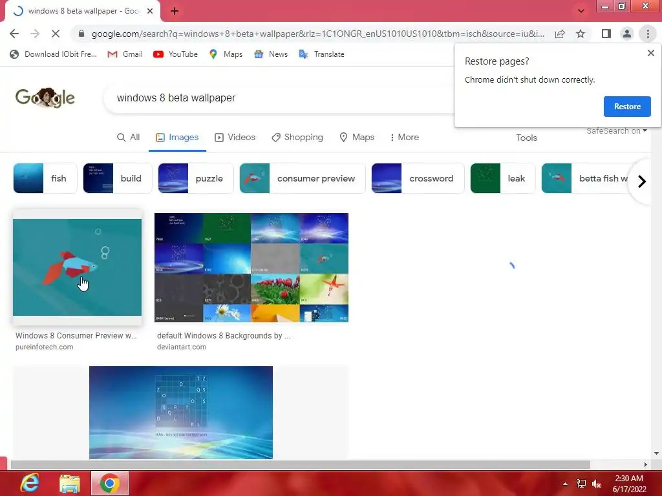Viewport: 662px width, 496px height.
Task: Select the Images tab
Action: [177, 138]
